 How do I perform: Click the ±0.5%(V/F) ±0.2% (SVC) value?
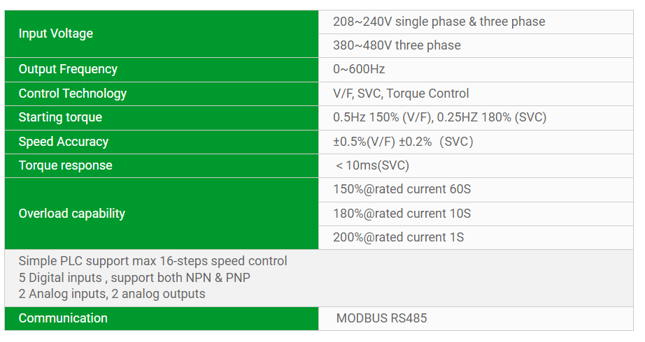pos(403,142)
